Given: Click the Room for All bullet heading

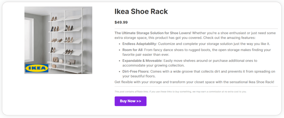Looking at the screenshot, I should click(x=133, y=50).
